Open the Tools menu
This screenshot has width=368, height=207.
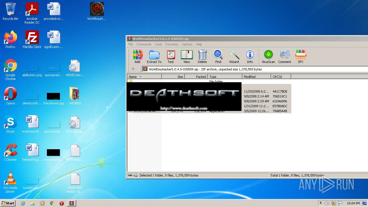(158, 44)
